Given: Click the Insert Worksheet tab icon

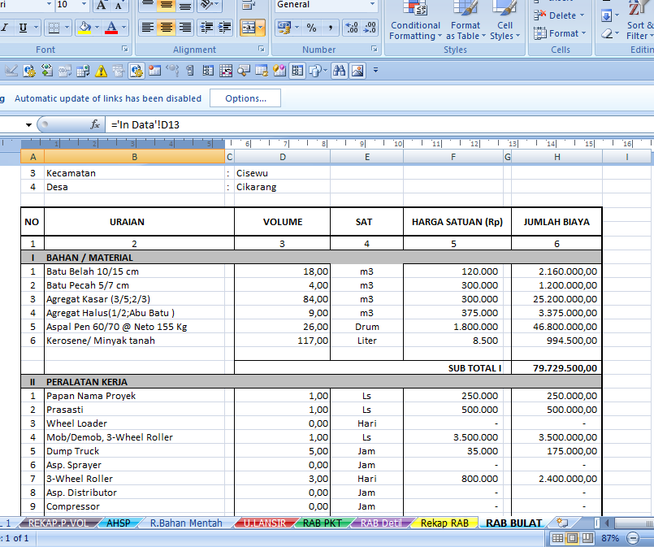Looking at the screenshot, I should point(562,523).
